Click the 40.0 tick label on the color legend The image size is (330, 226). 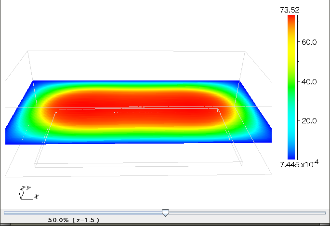coord(309,82)
